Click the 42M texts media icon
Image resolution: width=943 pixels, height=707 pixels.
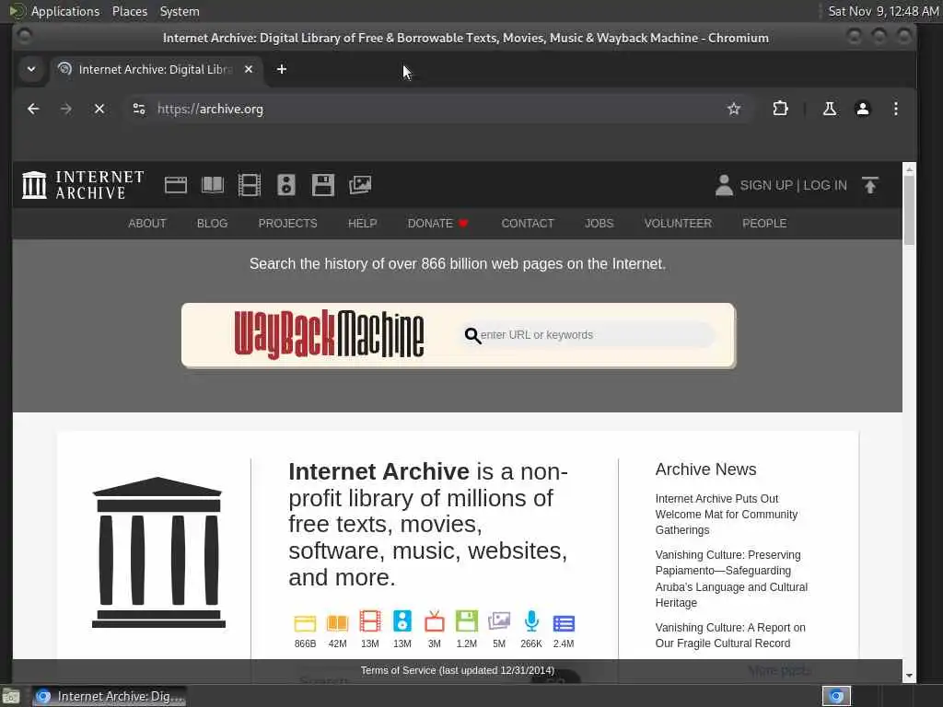(x=337, y=623)
